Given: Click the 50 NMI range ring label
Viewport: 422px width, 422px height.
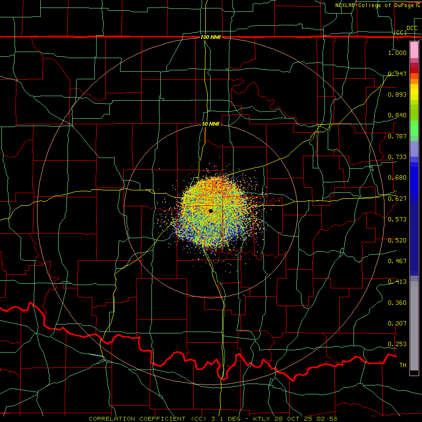Looking at the screenshot, I should (x=211, y=124).
